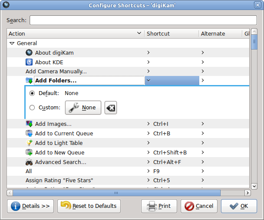The image size is (264, 220).
Task: Select the Add to Current Queue row
Action: tap(128, 133)
